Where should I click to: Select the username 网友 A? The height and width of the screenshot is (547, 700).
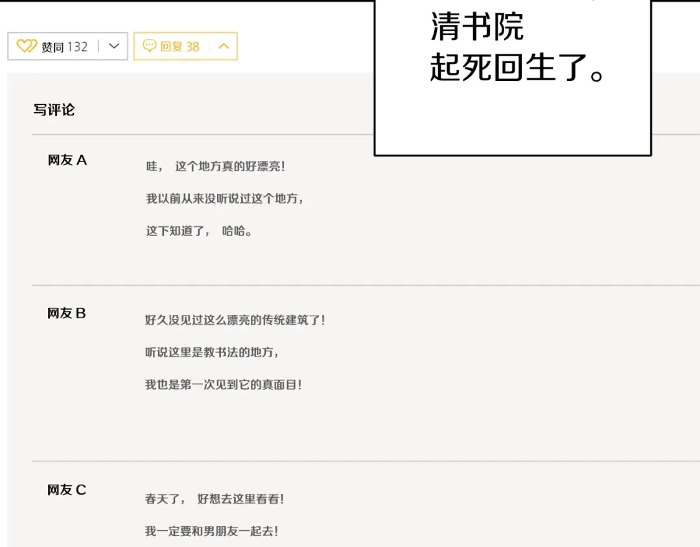pos(67,160)
